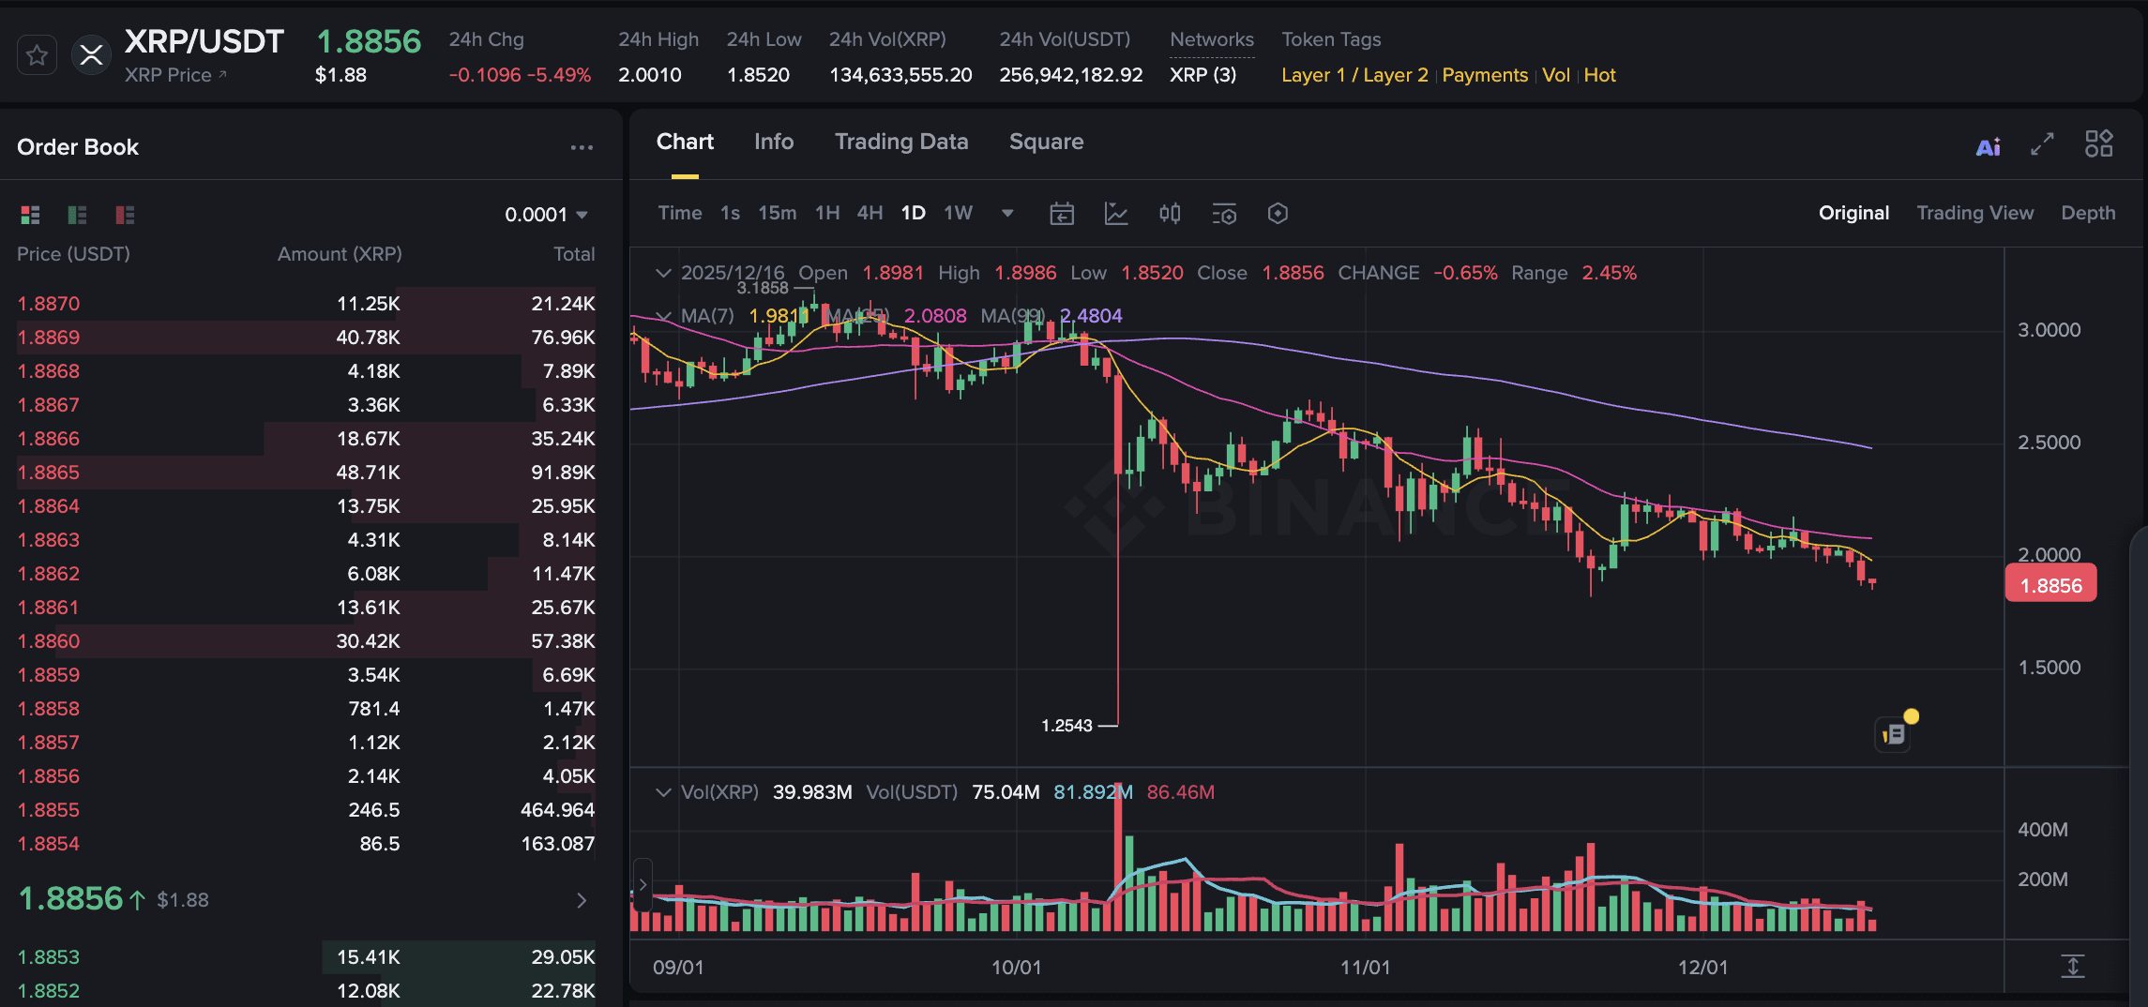The image size is (2148, 1007).
Task: Open the chart widgets layout icon
Action: (x=2100, y=143)
